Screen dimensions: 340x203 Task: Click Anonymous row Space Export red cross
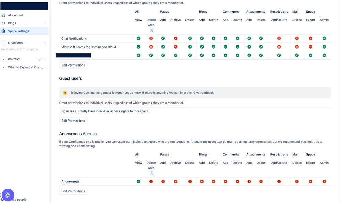[x=311, y=181]
